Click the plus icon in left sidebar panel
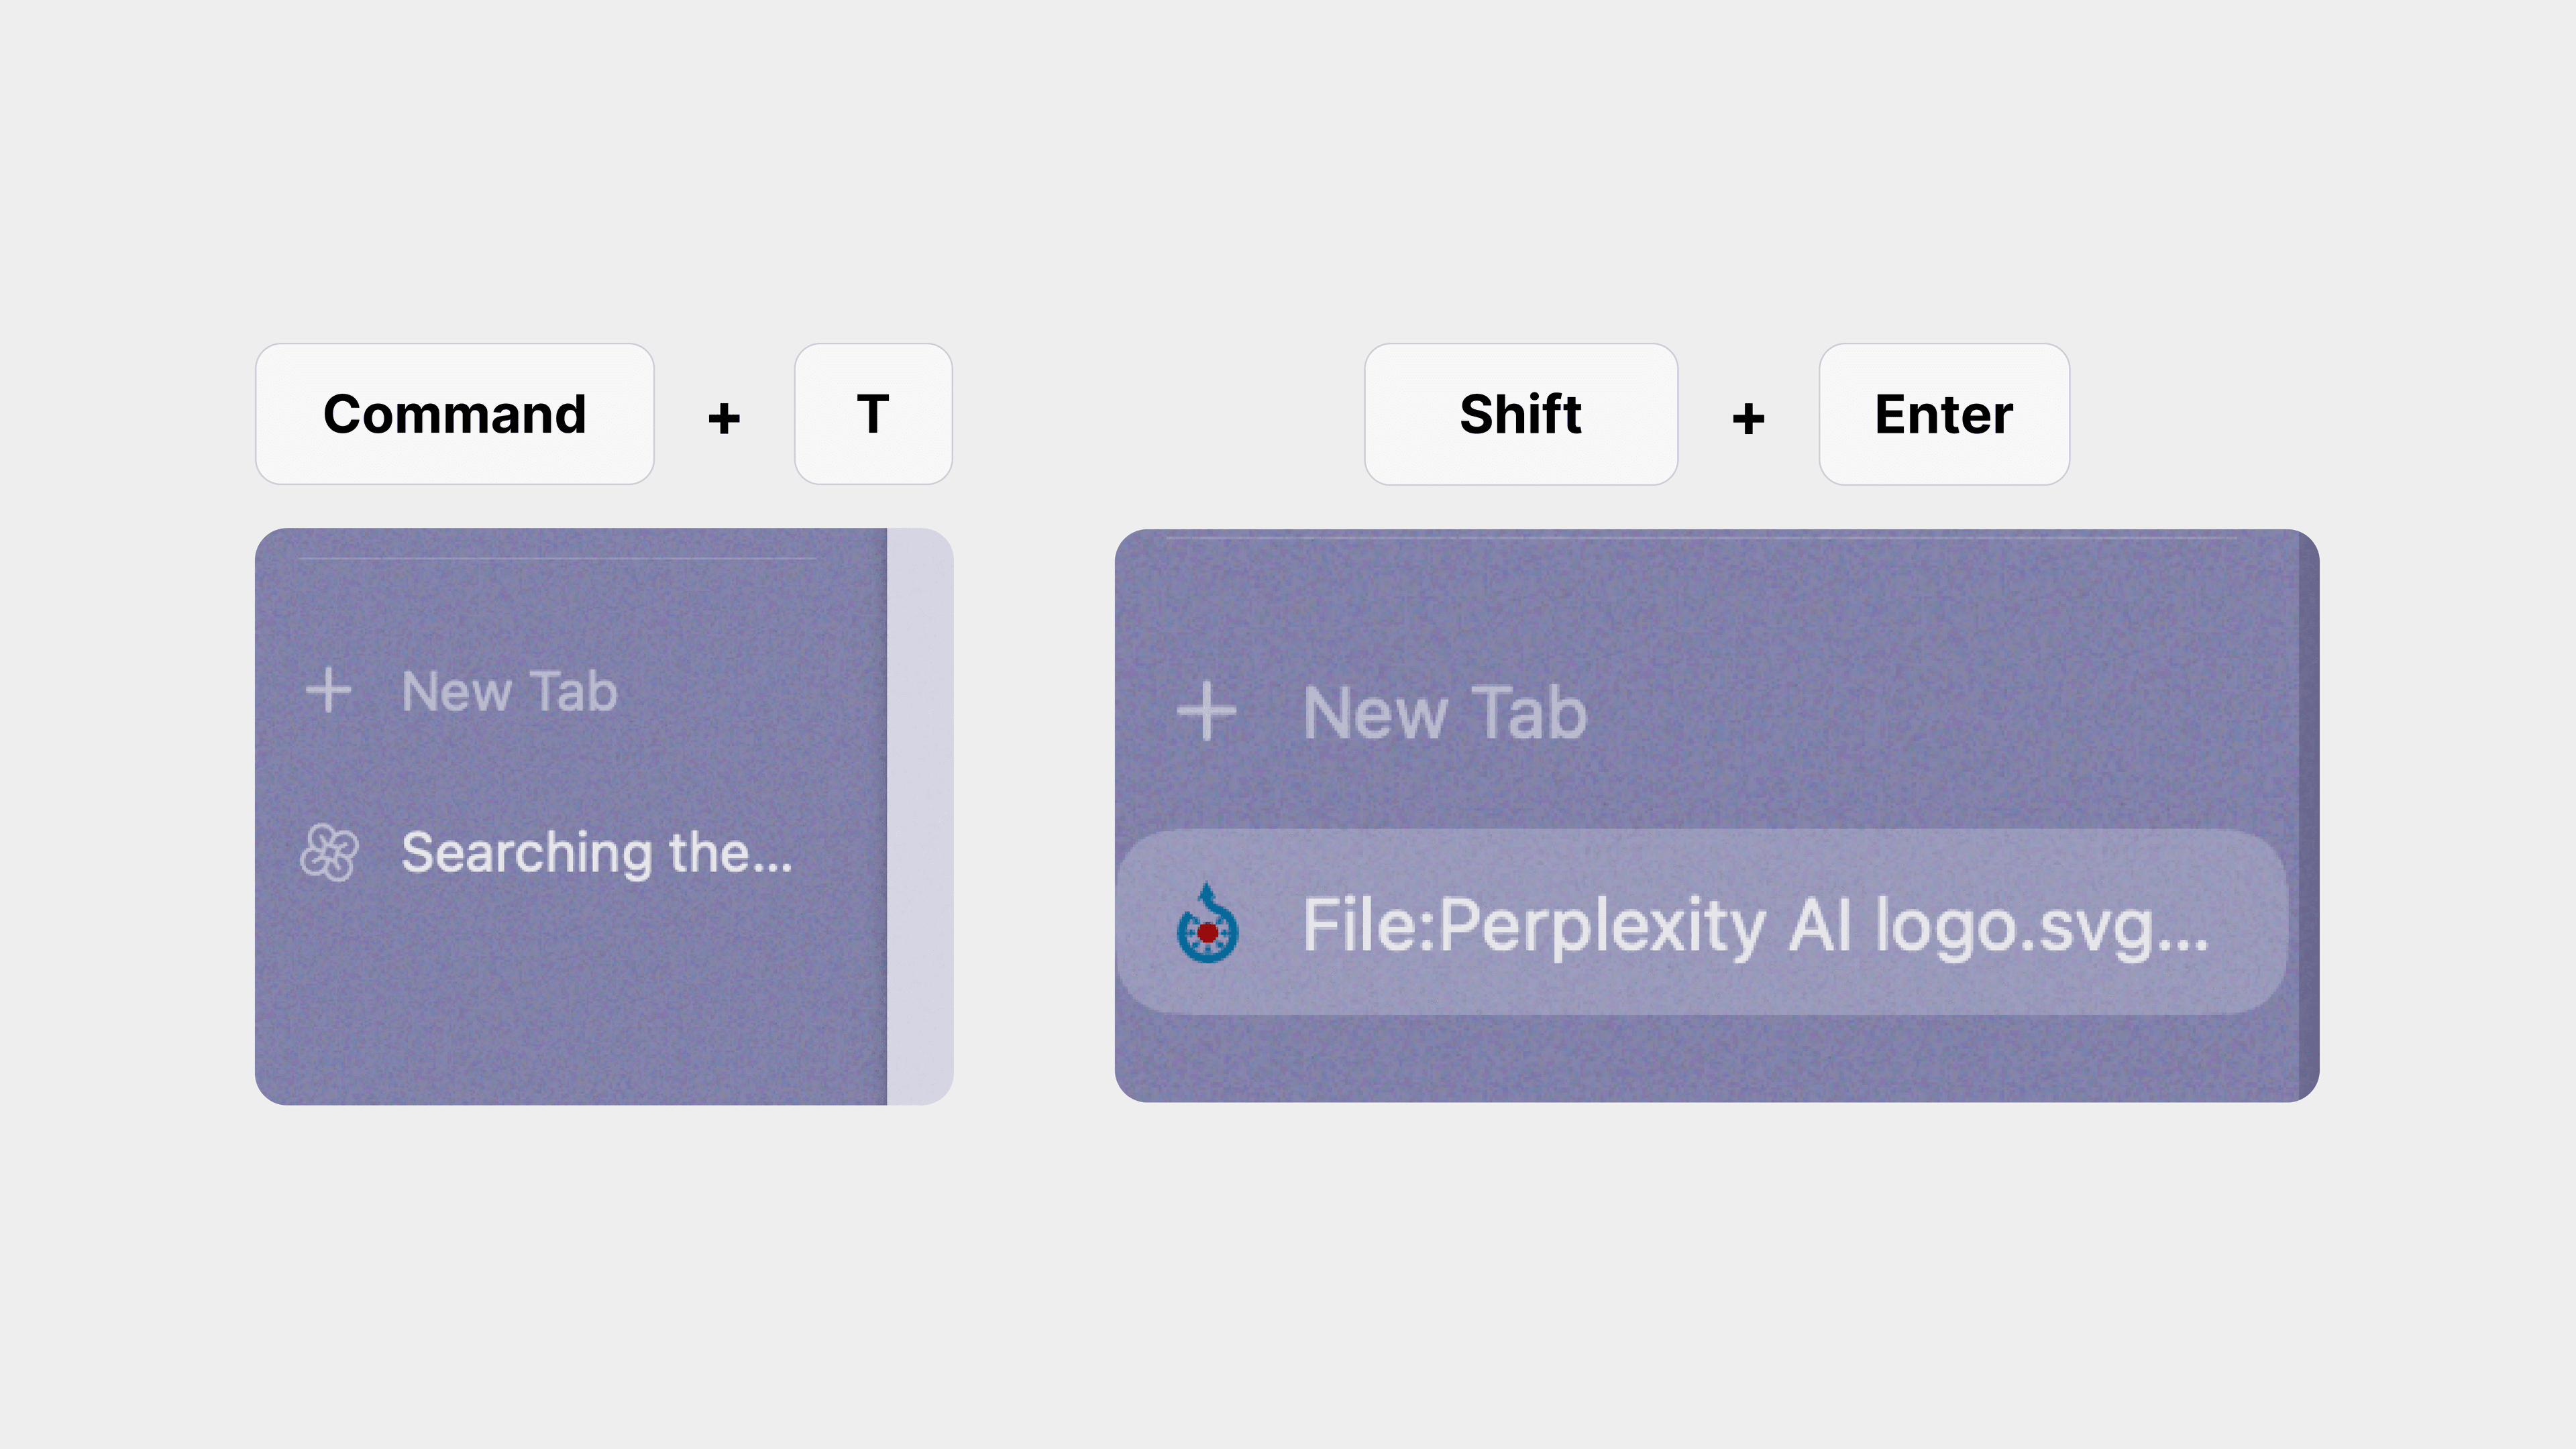The height and width of the screenshot is (1449, 2576). tap(329, 691)
